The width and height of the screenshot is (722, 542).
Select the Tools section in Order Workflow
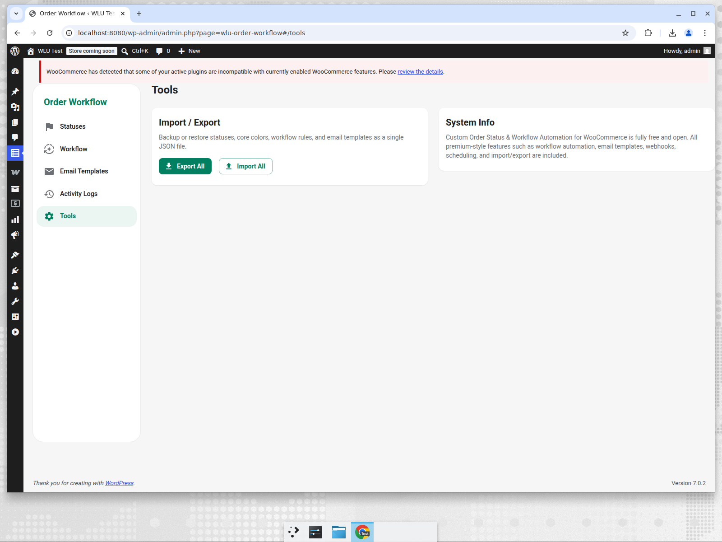[87, 216]
